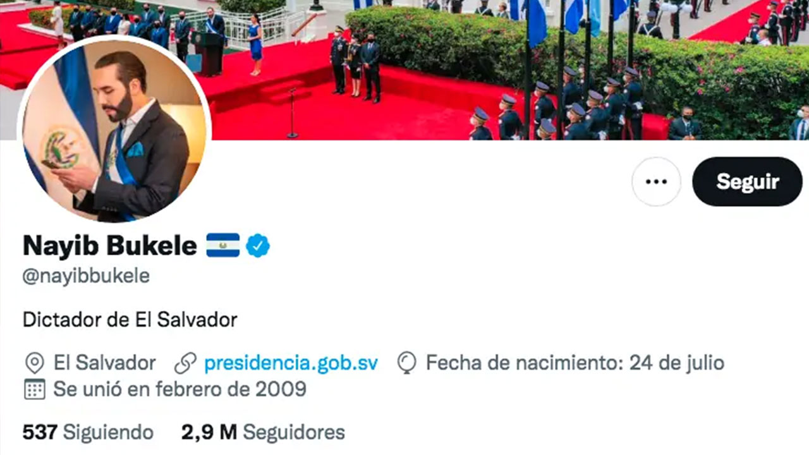Screen dimensions: 809x455
Task: Open the 537 Siguiendo list
Action: coord(88,432)
